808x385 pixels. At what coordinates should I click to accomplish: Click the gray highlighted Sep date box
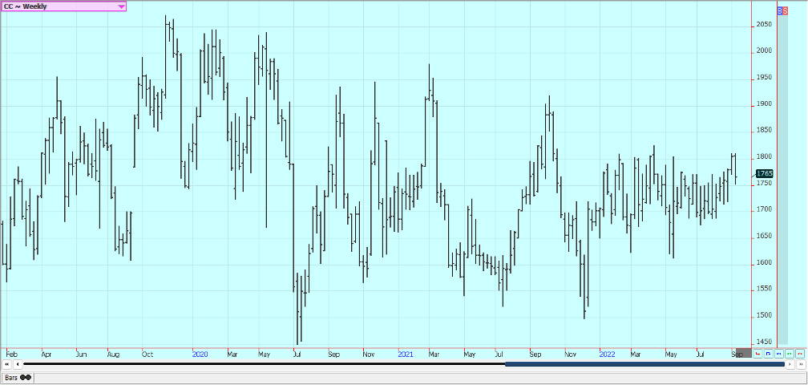point(744,353)
